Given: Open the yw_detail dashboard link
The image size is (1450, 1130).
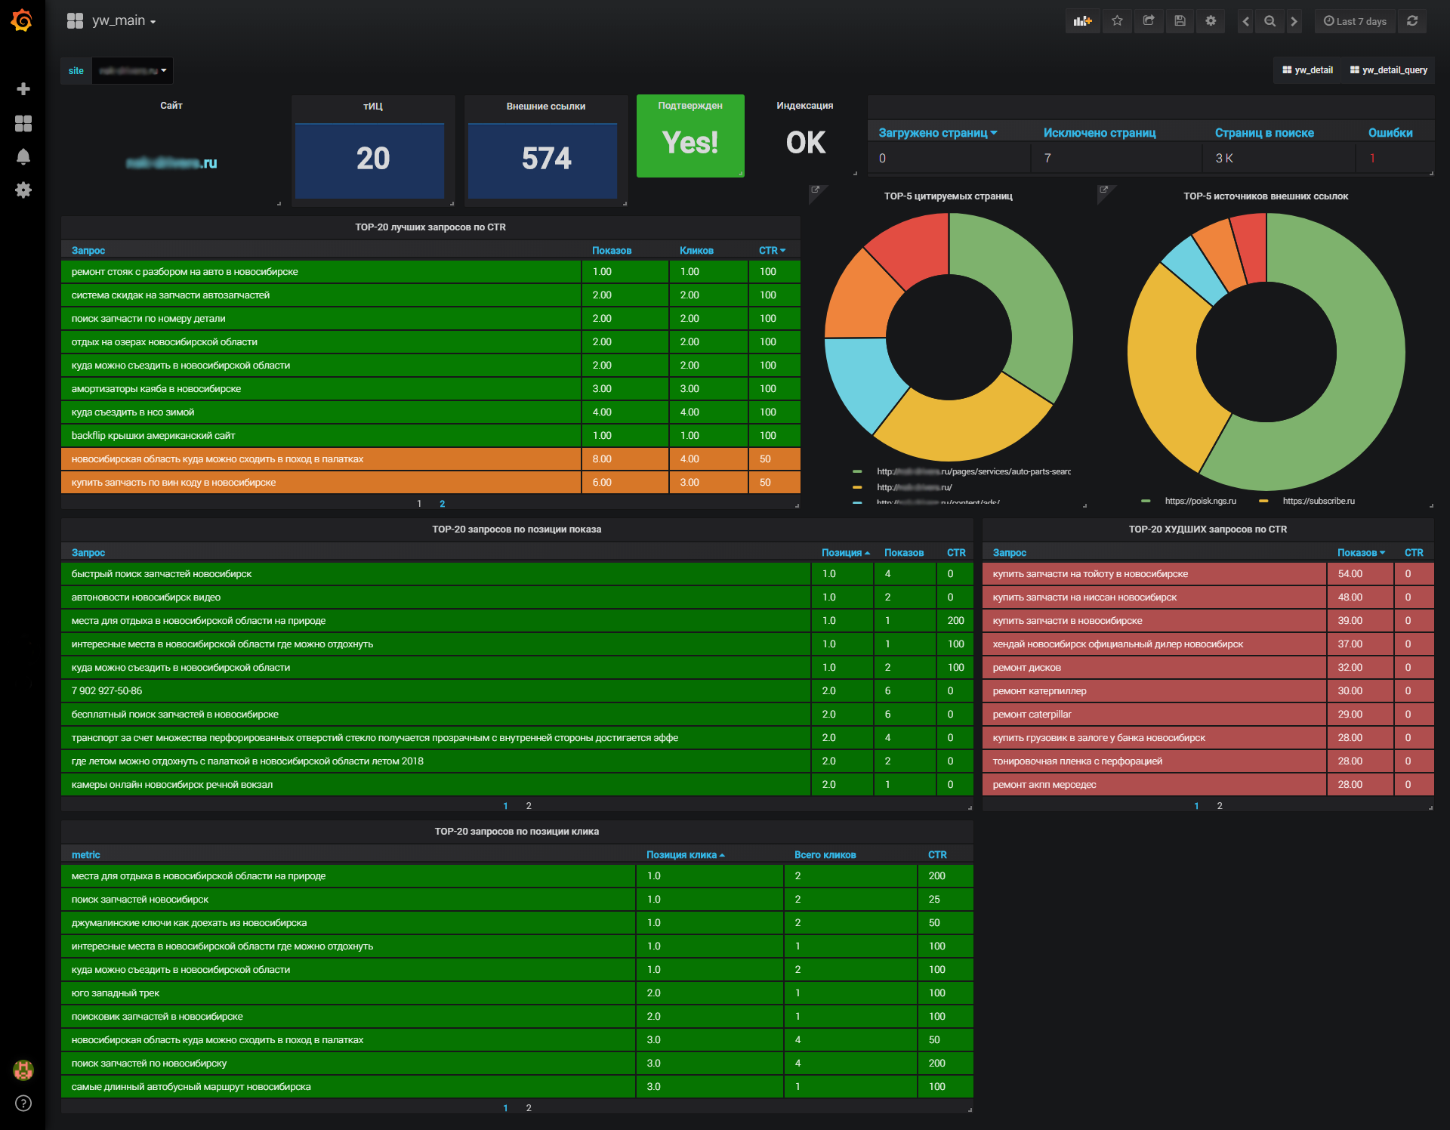Looking at the screenshot, I should (1308, 70).
